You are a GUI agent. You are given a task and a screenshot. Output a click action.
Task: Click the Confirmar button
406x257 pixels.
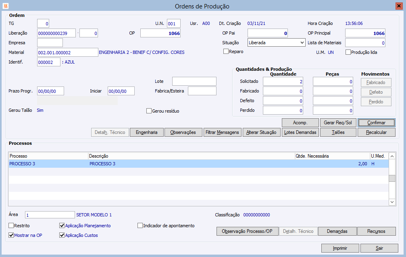pyautogui.click(x=377, y=123)
